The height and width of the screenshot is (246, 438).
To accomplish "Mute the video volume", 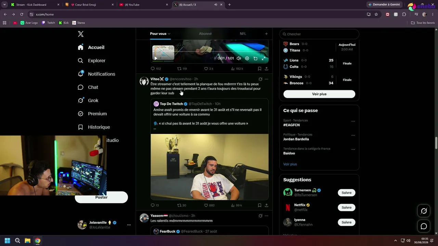I will coord(239,58).
